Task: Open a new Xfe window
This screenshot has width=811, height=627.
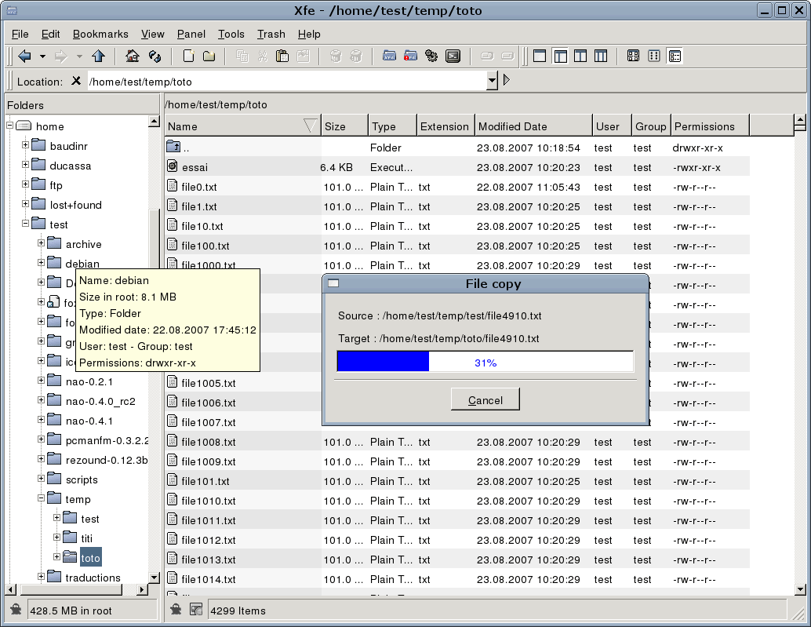Action: click(390, 56)
